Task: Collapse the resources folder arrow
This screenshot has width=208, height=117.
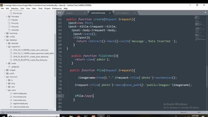Action: [x=5, y=77]
